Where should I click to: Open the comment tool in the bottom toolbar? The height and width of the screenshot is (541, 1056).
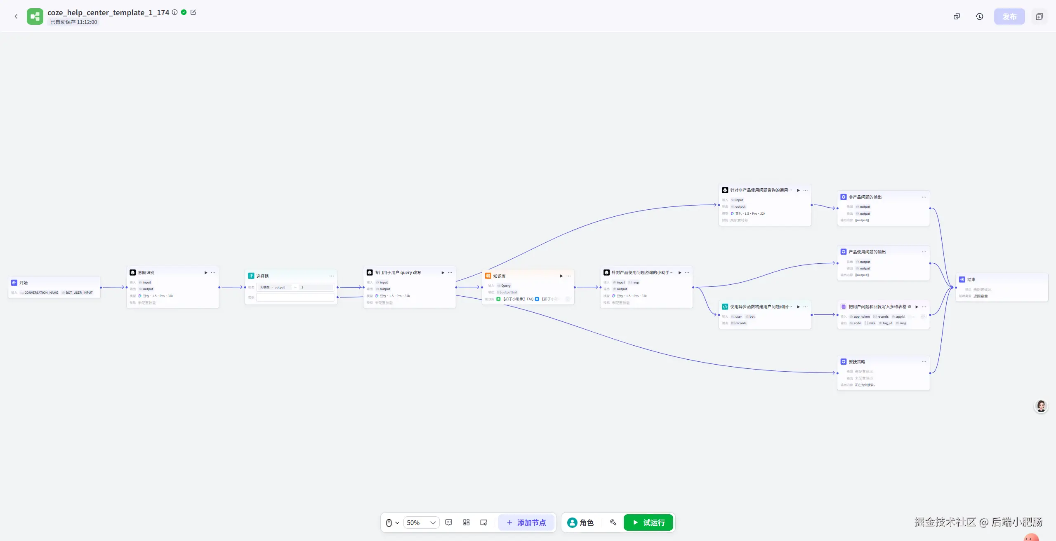click(449, 522)
